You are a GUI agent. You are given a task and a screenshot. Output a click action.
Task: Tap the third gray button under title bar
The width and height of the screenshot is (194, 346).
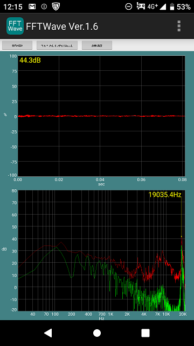click(97, 45)
